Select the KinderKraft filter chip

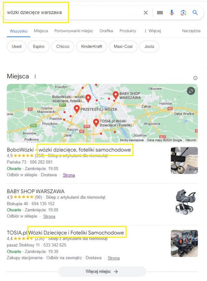(x=91, y=47)
